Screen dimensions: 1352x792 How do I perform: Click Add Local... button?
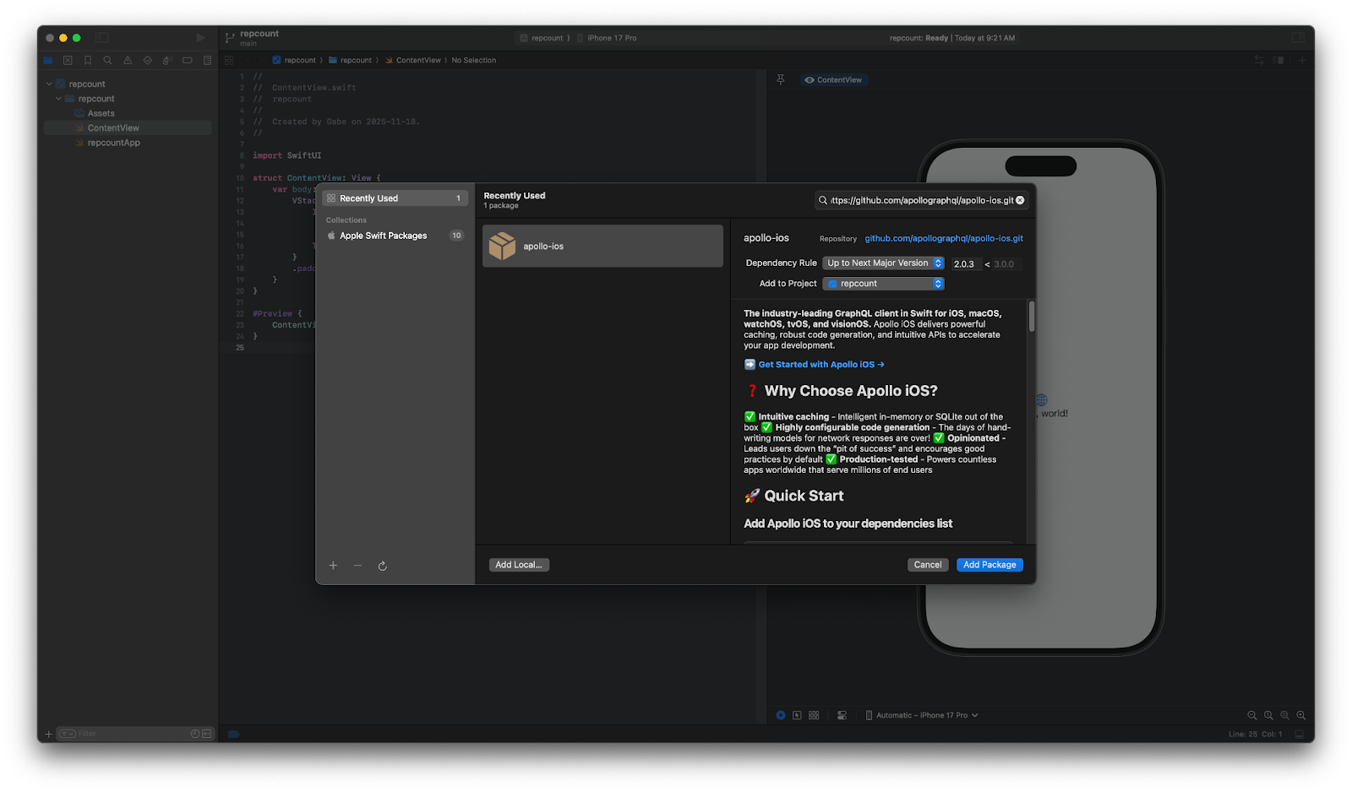pos(519,565)
